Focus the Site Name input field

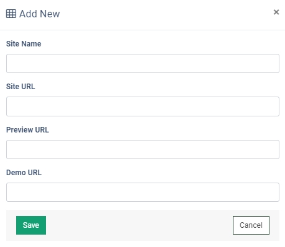pos(143,63)
